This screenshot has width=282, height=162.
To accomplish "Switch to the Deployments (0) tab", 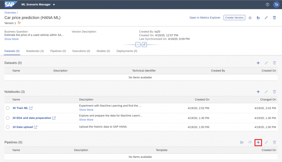I will [x=127, y=51].
